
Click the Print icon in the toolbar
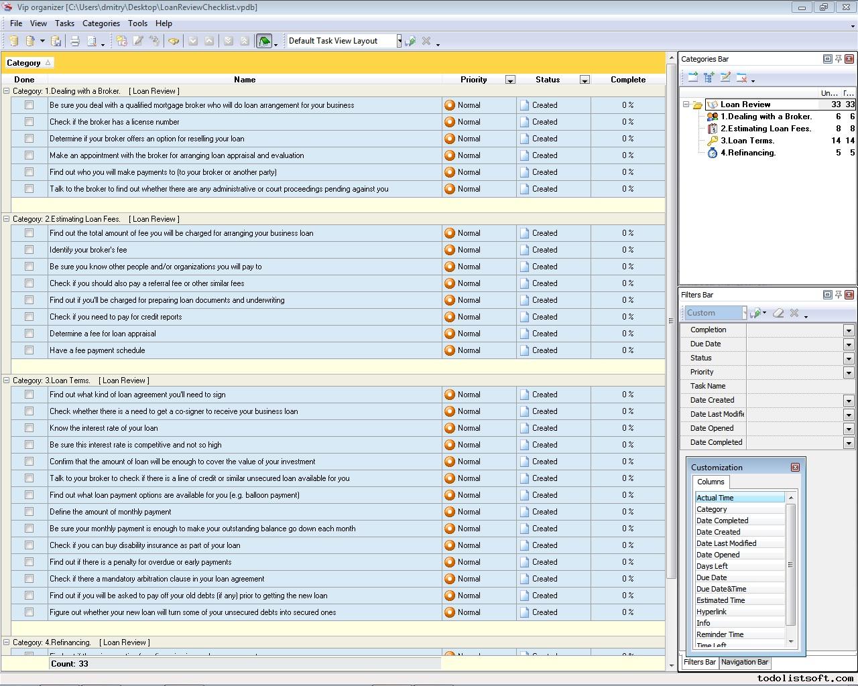coord(75,42)
